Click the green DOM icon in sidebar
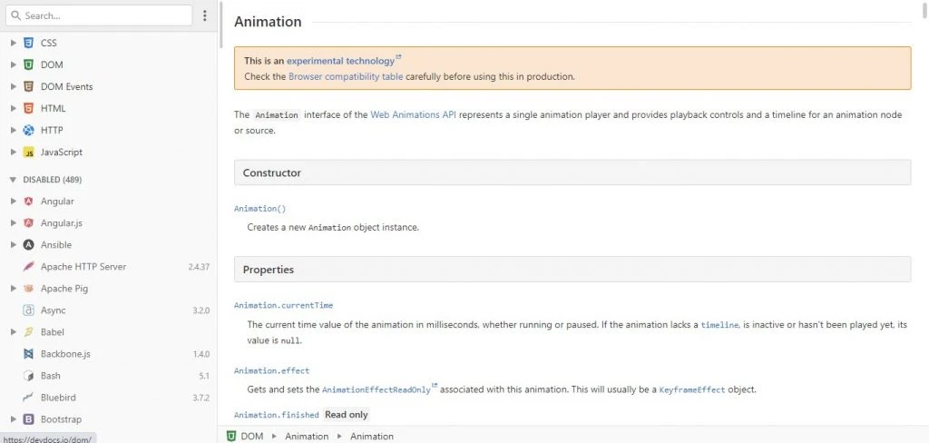929x443 pixels. click(28, 64)
